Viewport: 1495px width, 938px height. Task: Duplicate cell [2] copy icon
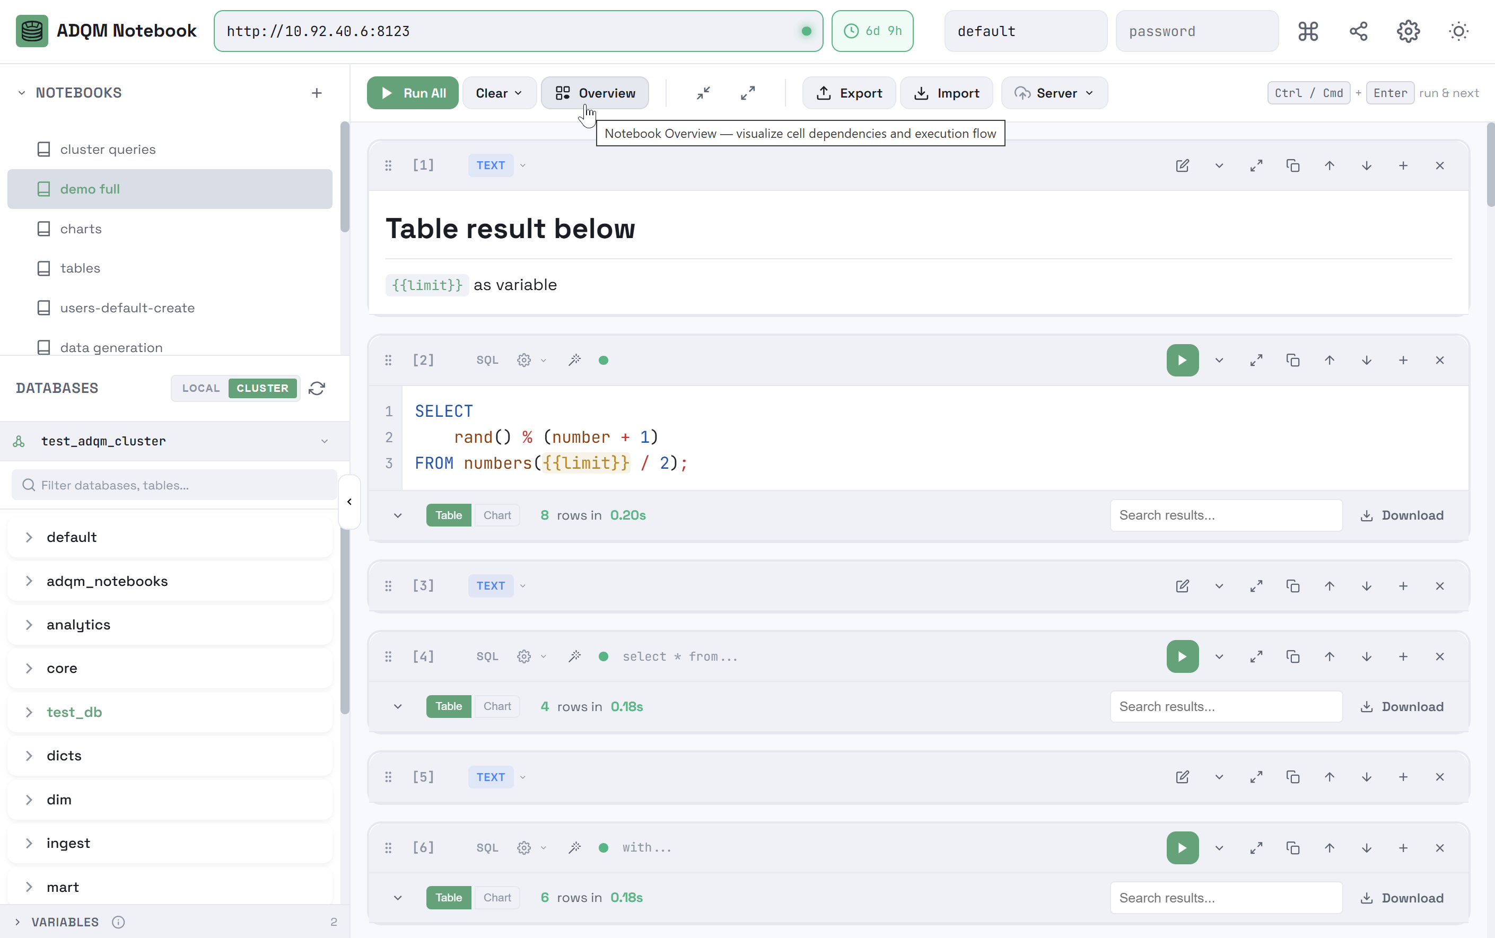coord(1293,361)
